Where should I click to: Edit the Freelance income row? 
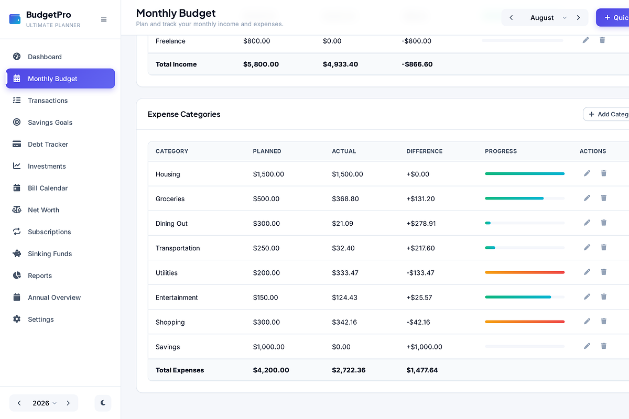tap(585, 40)
